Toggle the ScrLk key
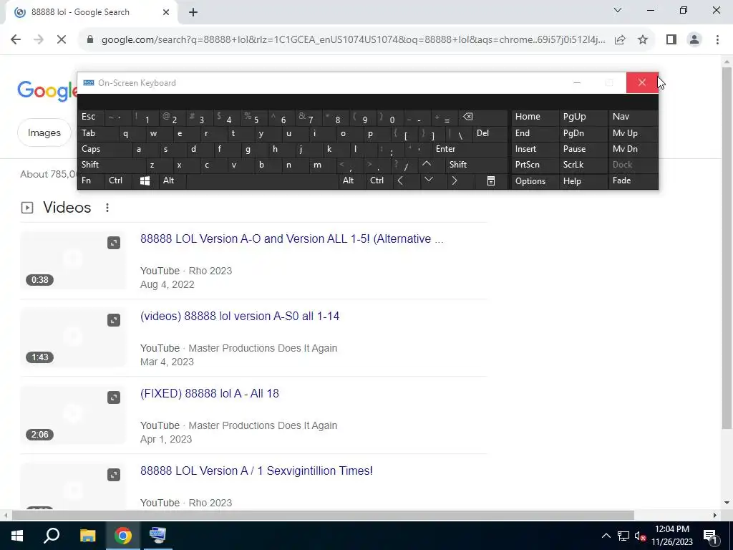 [583, 165]
